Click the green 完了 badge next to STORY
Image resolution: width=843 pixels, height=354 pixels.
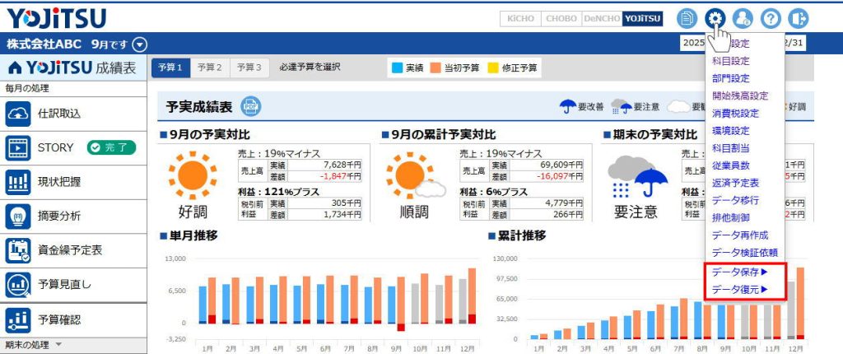pos(111,147)
